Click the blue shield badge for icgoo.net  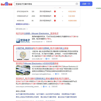[x=57, y=74]
